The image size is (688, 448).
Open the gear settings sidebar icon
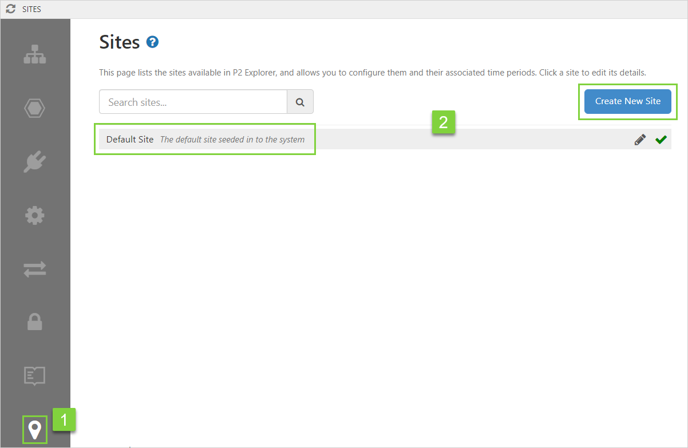tap(35, 216)
